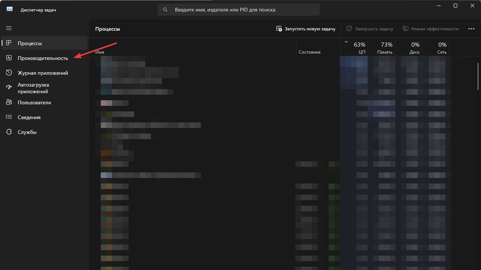Maximize the Task Manager window

[x=455, y=6]
